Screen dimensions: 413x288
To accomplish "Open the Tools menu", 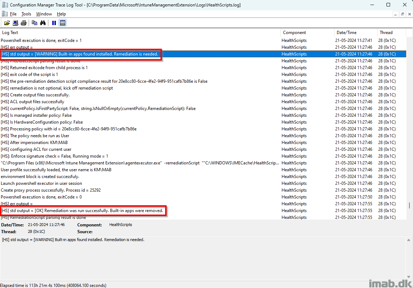I will (26, 14).
